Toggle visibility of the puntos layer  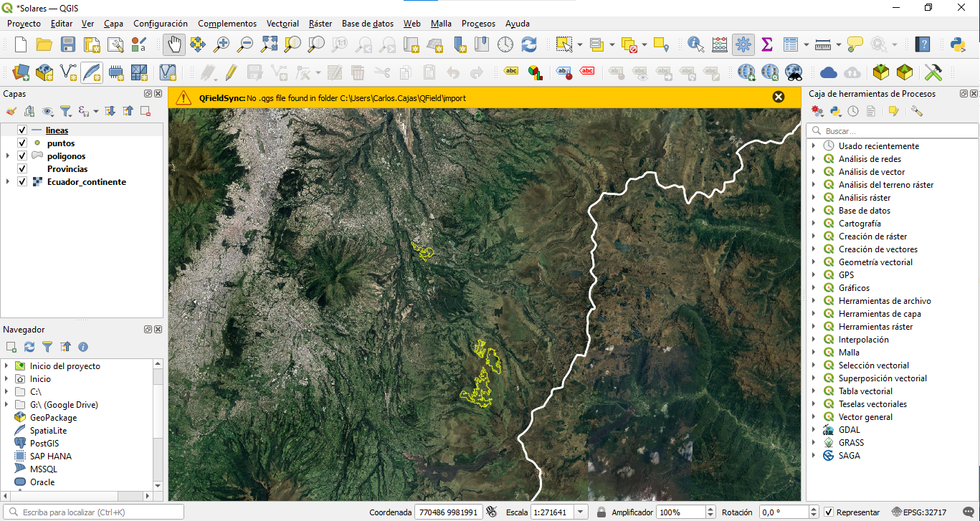pos(22,143)
